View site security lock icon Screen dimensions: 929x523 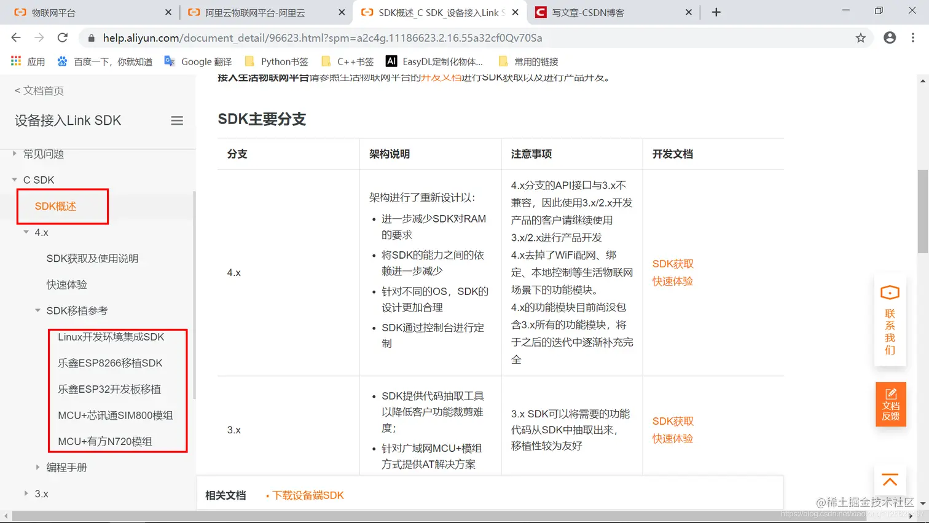coord(92,38)
